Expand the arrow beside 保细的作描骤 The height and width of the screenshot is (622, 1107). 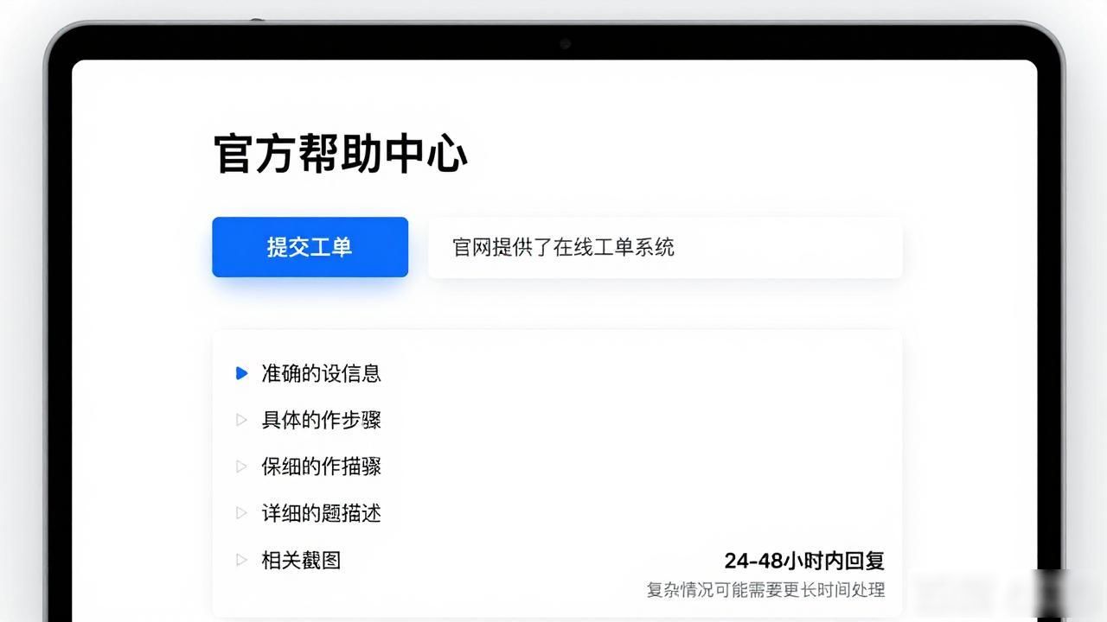click(242, 466)
